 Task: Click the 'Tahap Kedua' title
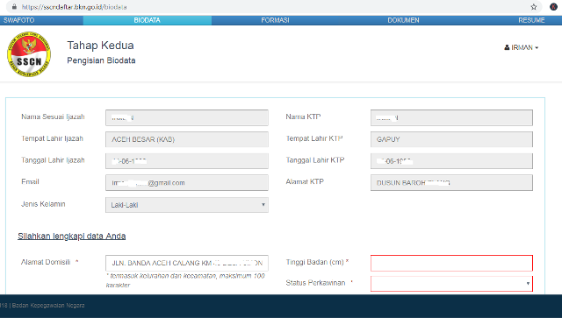(x=100, y=46)
